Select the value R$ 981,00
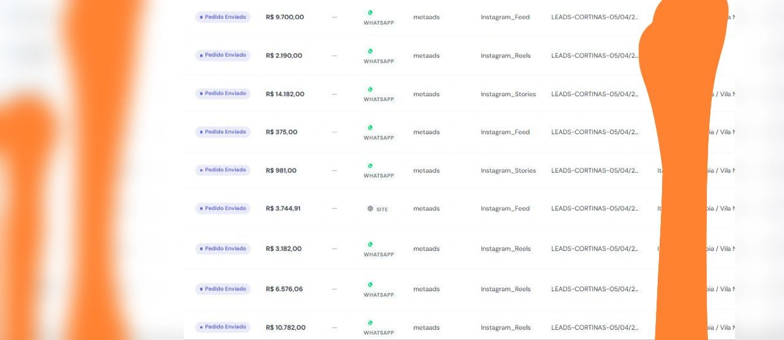The height and width of the screenshot is (340, 784). (x=281, y=171)
